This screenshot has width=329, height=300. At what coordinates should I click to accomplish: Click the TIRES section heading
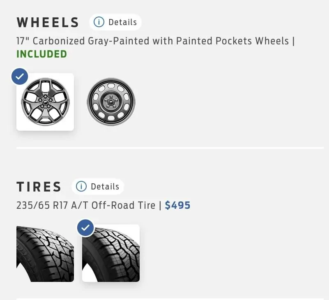[x=39, y=187]
